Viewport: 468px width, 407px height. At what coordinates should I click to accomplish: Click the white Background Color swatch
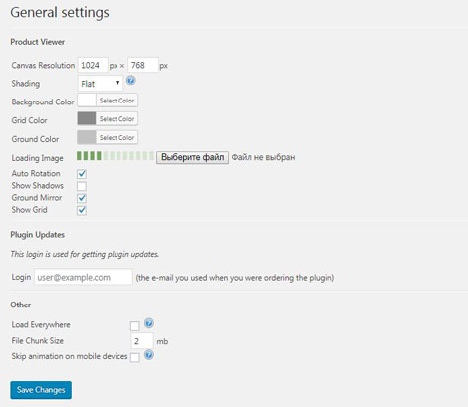coord(87,101)
